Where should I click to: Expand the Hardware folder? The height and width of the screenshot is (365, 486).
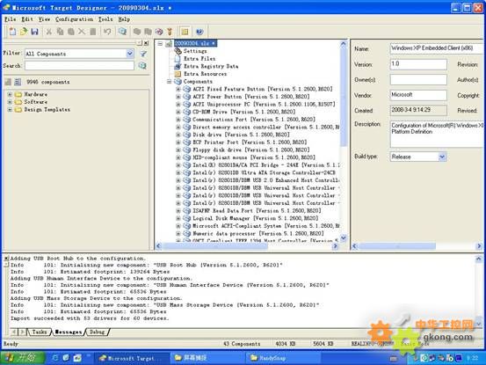10,94
